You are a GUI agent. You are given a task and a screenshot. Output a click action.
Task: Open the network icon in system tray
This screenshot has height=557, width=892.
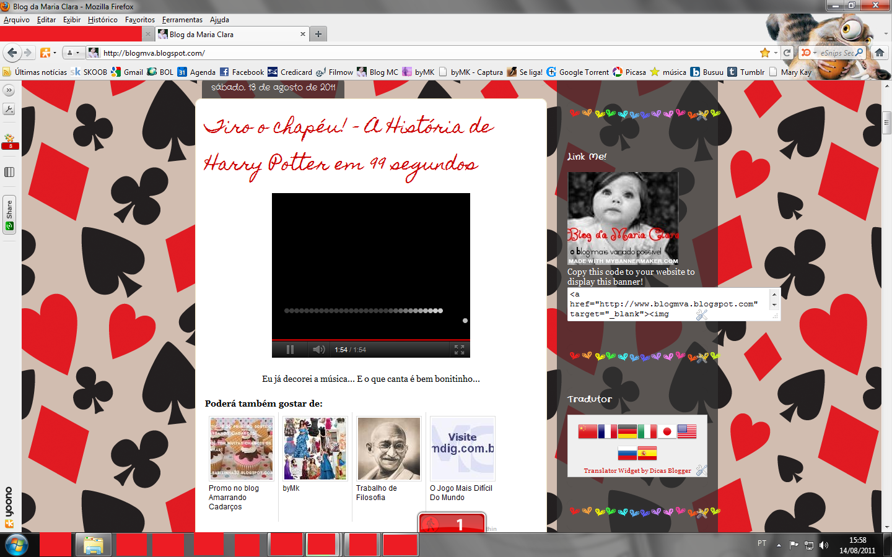(808, 545)
